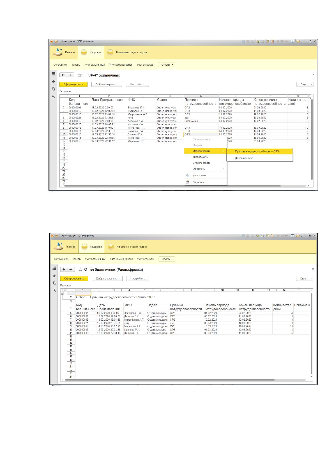
Task: Select grouping level 1 button in the Расшифровка table
Action: pyautogui.click(x=62, y=290)
